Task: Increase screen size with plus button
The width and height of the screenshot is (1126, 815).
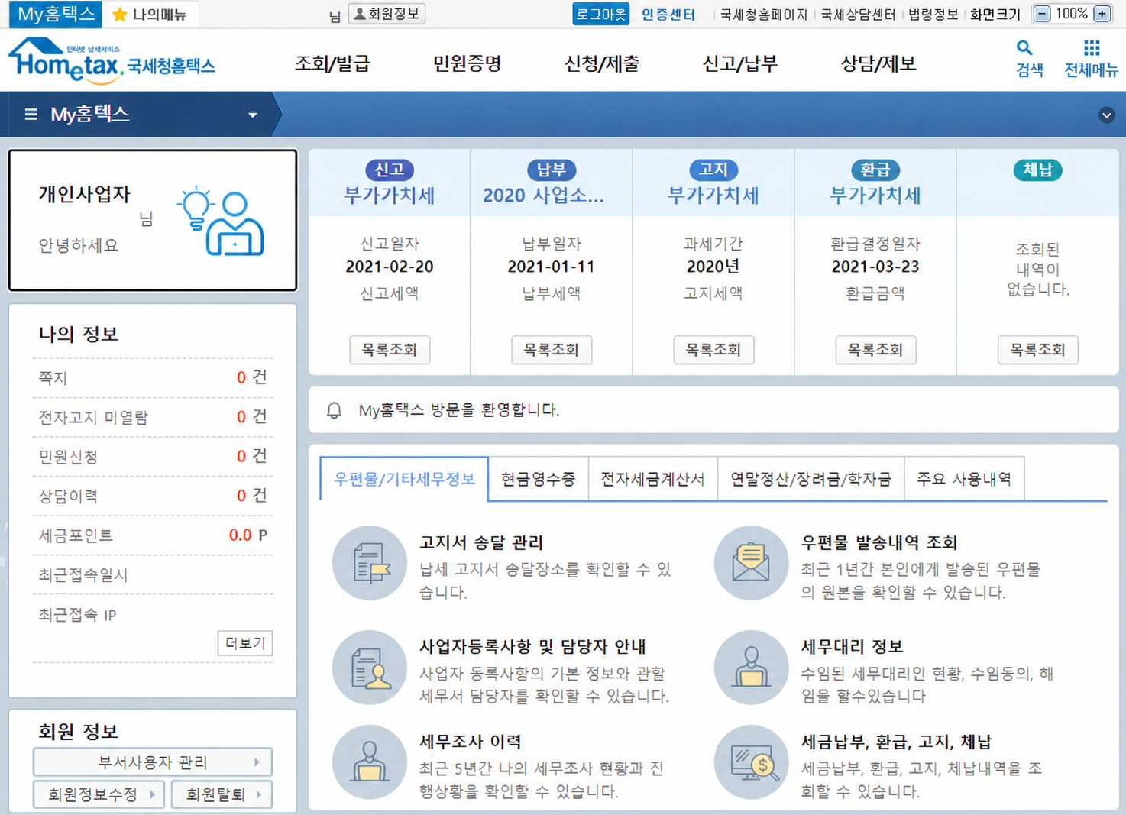Action: [1102, 14]
